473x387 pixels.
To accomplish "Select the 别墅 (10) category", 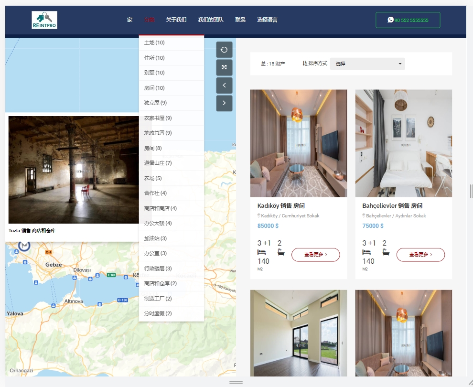I will click(x=172, y=73).
